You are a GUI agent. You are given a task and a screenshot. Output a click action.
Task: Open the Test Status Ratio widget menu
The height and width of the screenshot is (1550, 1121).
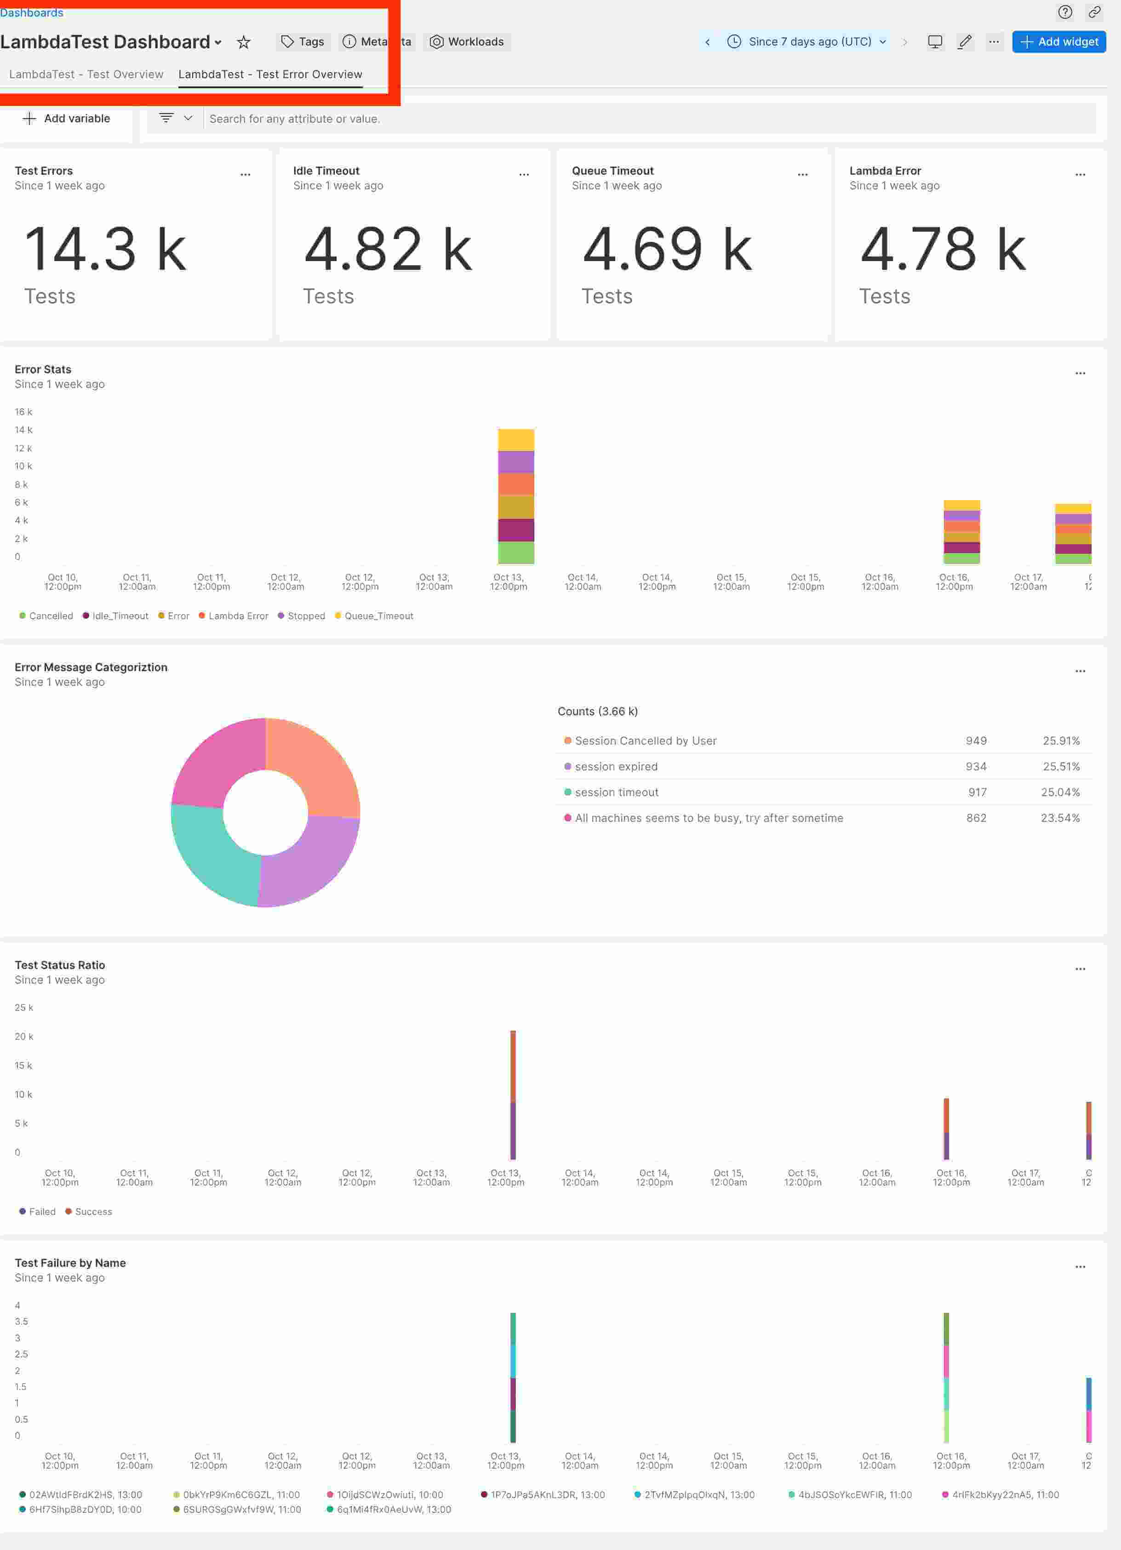point(1080,969)
